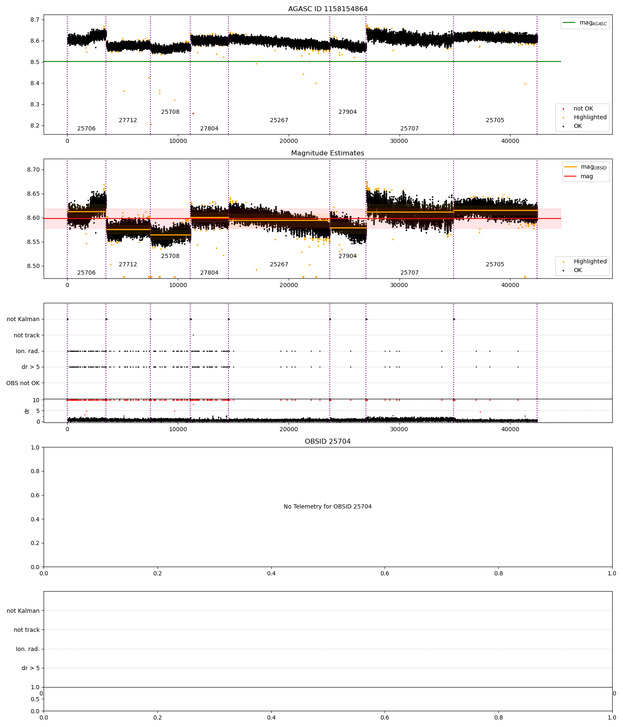Click the red 'mag' legend entry in Magnitude Estimates
Viewport: 623px width, 727px height.
(x=579, y=177)
